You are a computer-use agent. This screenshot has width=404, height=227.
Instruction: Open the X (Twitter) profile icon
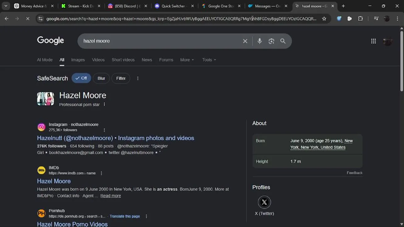pos(264,202)
